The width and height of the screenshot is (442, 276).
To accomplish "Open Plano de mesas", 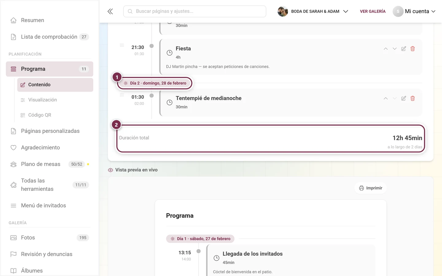I will click(49, 164).
